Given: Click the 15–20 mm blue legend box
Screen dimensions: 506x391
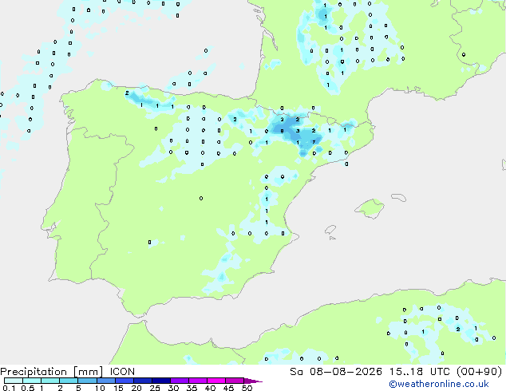Looking at the screenshot, I should 125,381.
